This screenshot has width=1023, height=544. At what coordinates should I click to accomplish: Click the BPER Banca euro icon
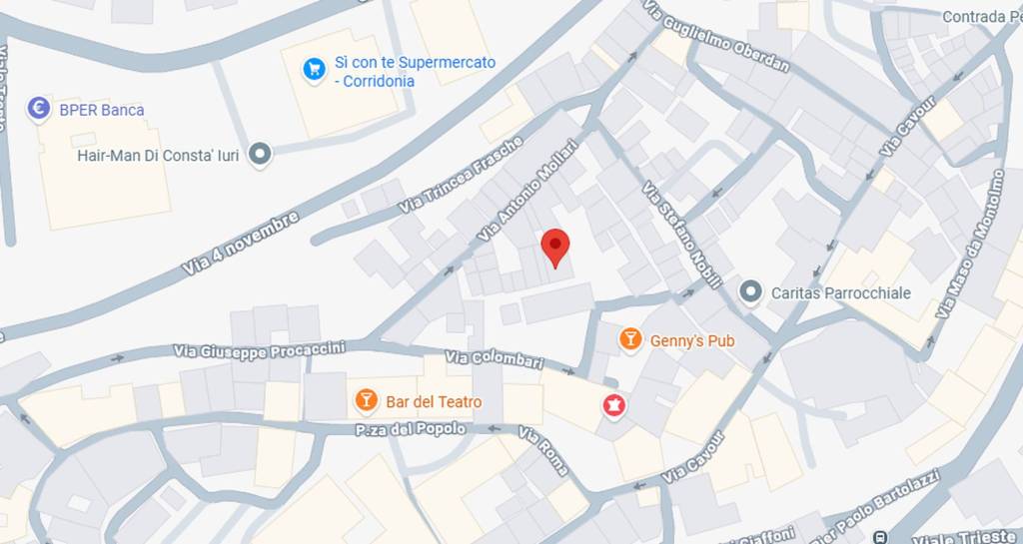coord(39,109)
